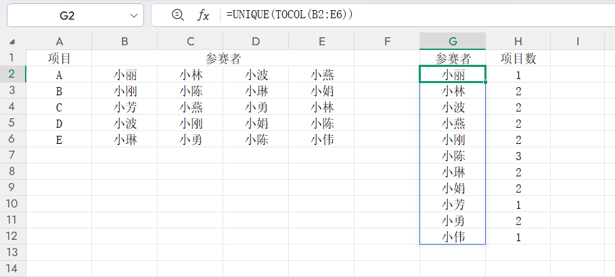Select column B header
Viewport: 615px width, 277px height.
pyautogui.click(x=124, y=41)
